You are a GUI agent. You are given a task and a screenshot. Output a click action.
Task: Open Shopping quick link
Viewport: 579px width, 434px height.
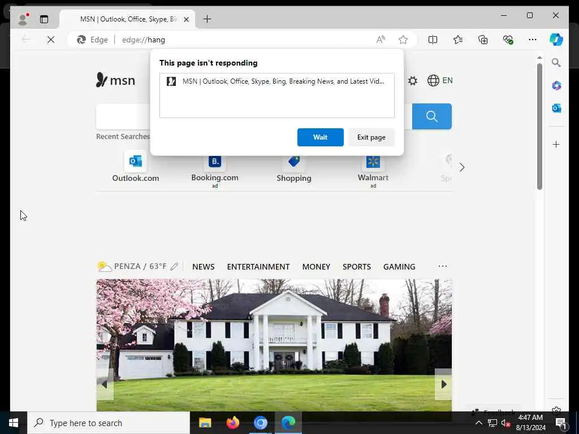294,168
